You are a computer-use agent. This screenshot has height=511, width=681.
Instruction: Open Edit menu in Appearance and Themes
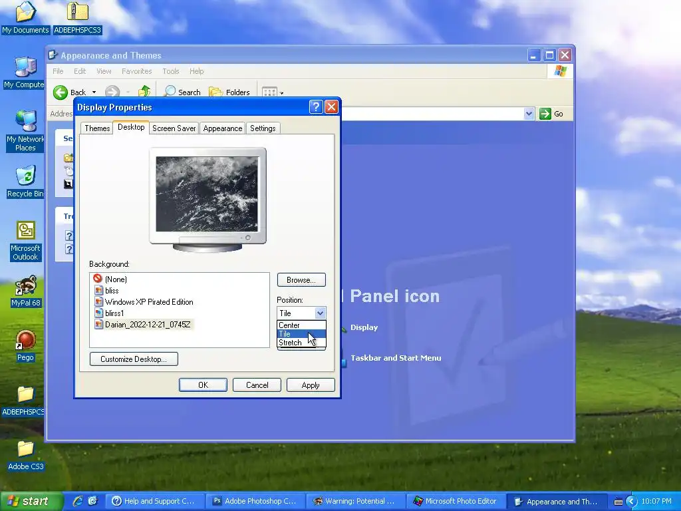click(80, 71)
